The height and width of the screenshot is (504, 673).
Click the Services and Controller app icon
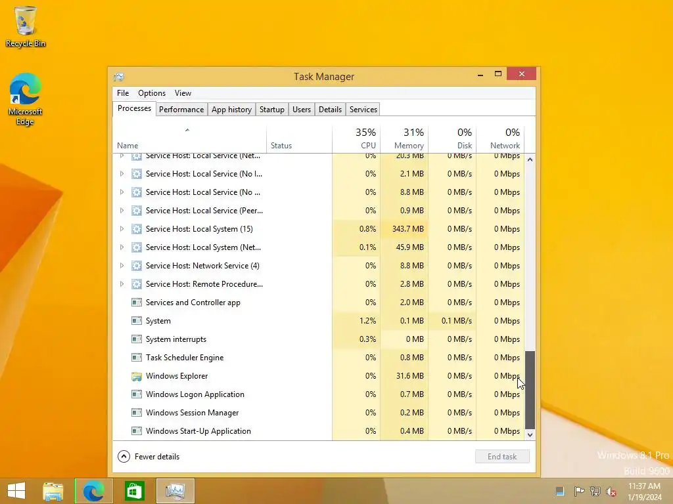pos(137,303)
